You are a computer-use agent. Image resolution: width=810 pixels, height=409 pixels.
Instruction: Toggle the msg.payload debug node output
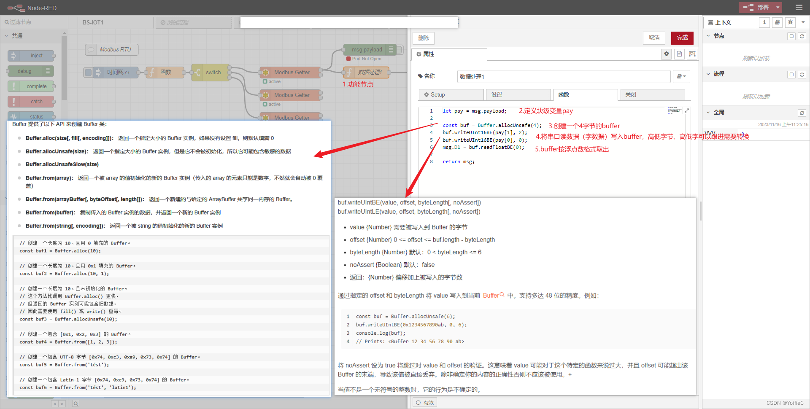point(400,49)
